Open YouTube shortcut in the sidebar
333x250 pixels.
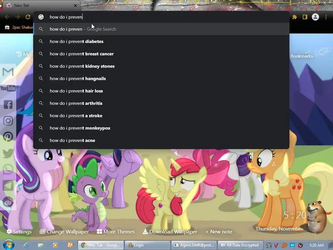[8, 88]
